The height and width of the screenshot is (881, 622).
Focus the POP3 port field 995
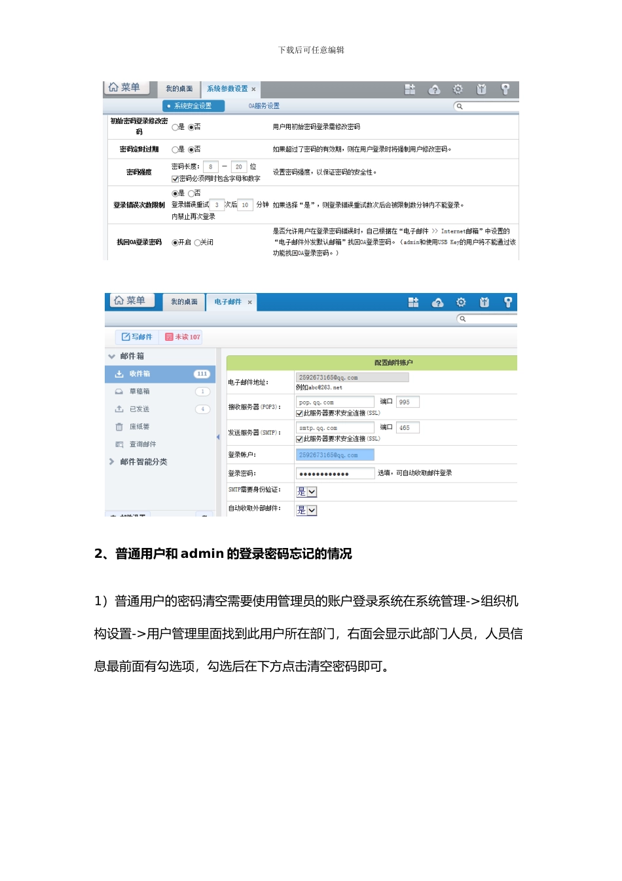(x=408, y=402)
